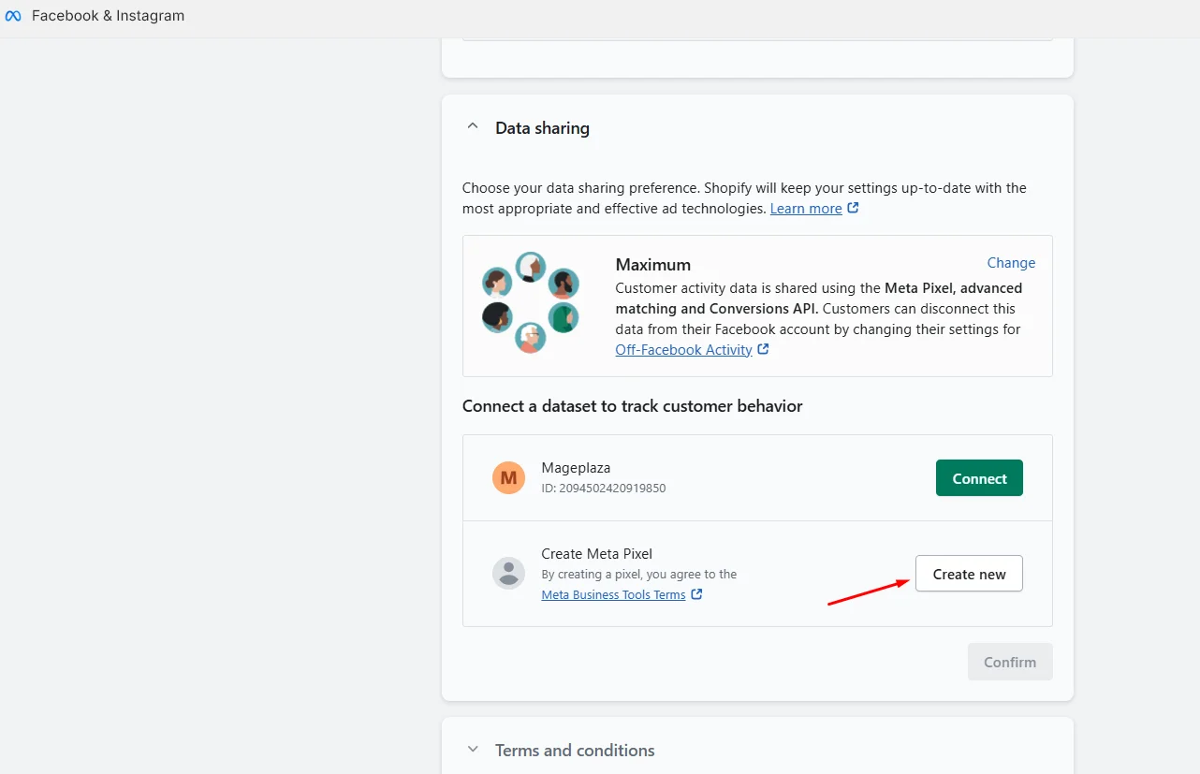This screenshot has height=774, width=1200.
Task: Click the external-link icon after Meta Business Tools Terms
Action: (x=696, y=594)
